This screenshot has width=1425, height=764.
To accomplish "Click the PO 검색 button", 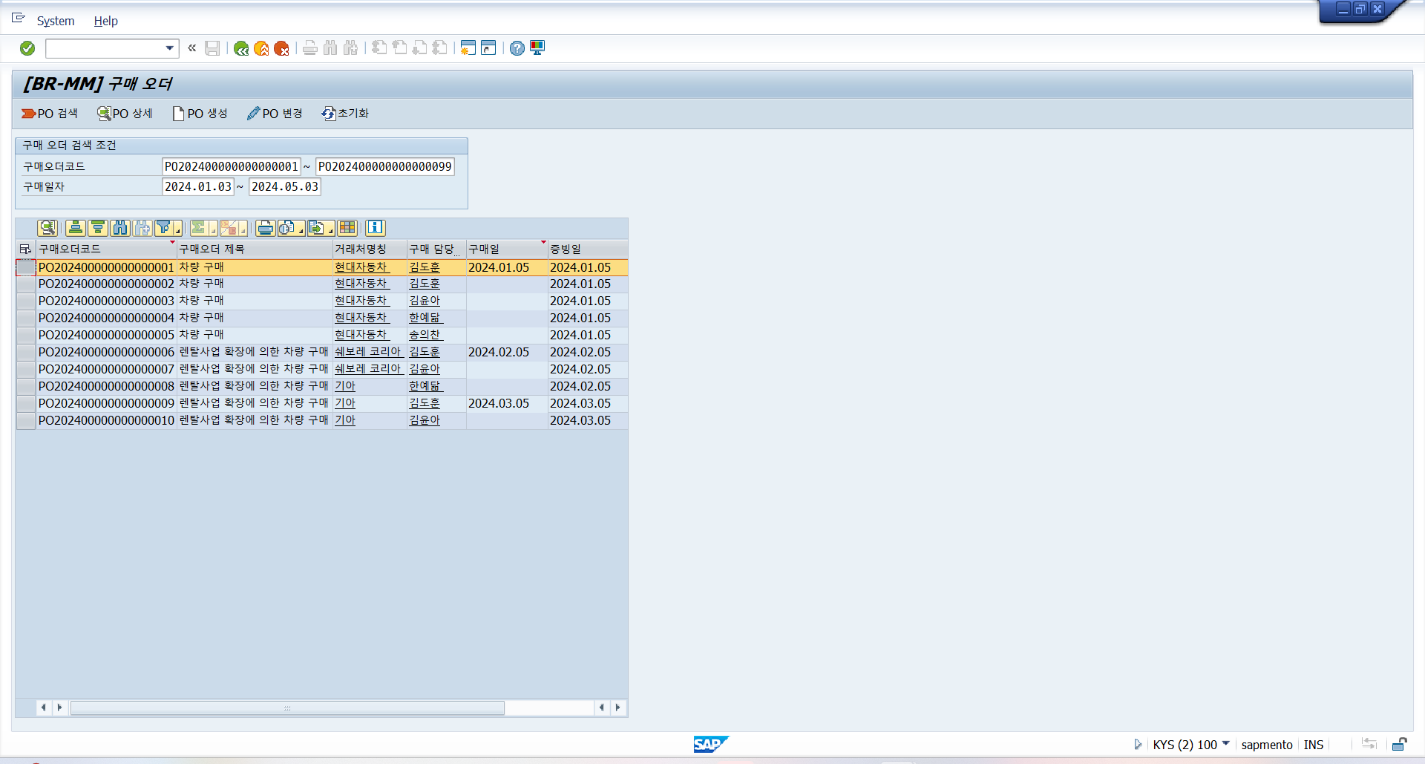I will coord(50,114).
